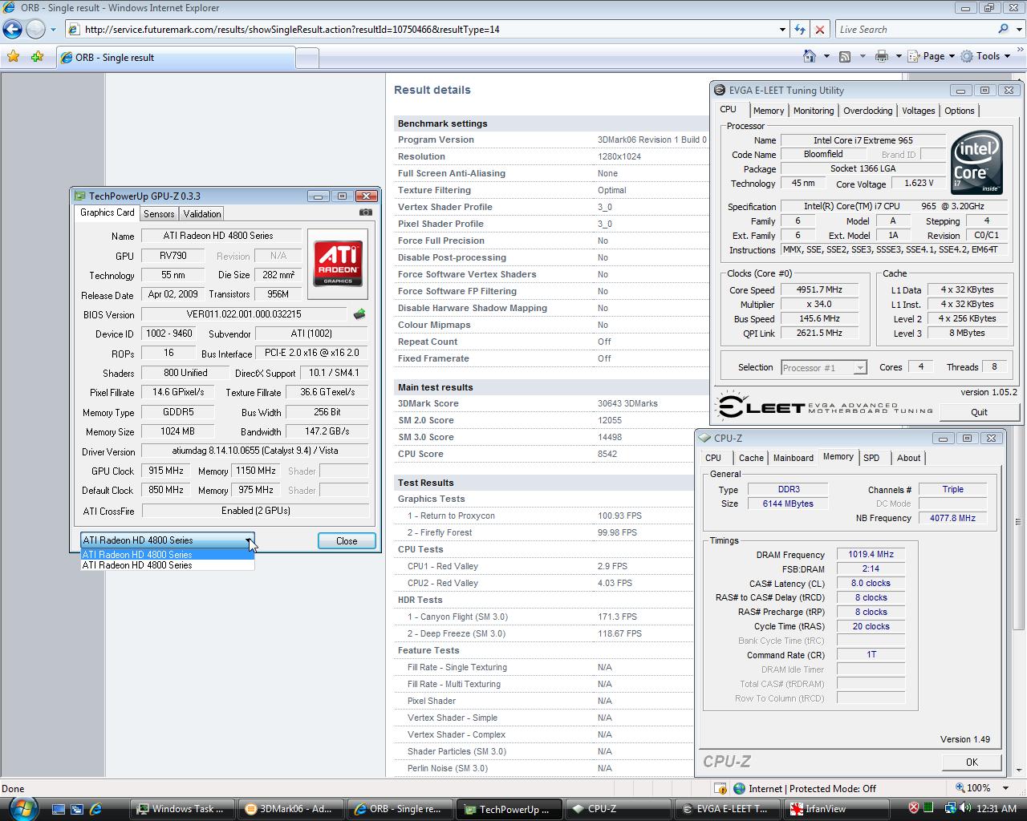The height and width of the screenshot is (821, 1027).
Task: Open the zoom level dropdown arrow
Action: [x=1005, y=788]
